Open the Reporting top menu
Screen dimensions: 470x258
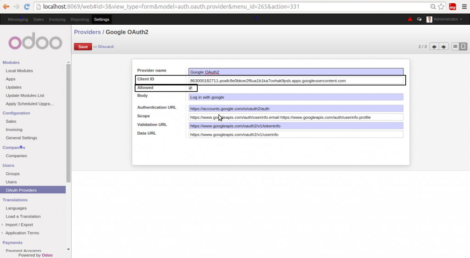pos(80,19)
